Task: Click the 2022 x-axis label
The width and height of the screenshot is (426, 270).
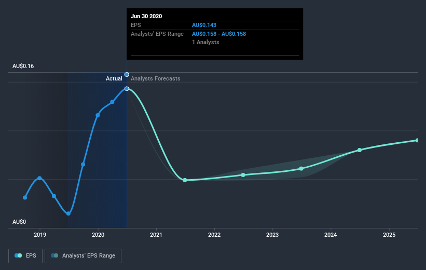Action: tap(214, 235)
